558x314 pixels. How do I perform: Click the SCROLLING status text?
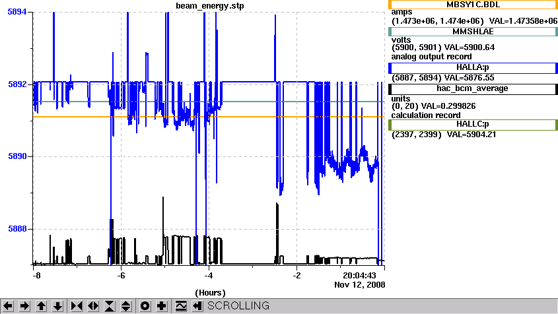pyautogui.click(x=238, y=306)
